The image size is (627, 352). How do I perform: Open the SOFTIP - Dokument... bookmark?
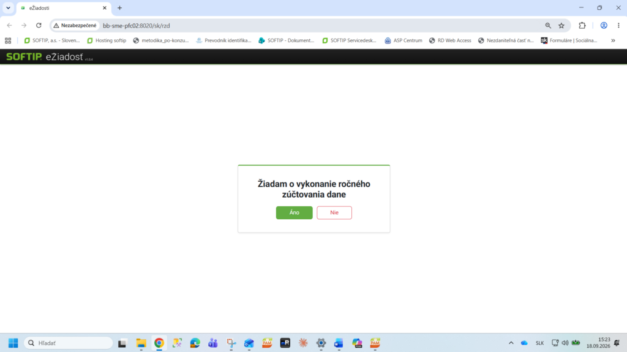tap(287, 40)
